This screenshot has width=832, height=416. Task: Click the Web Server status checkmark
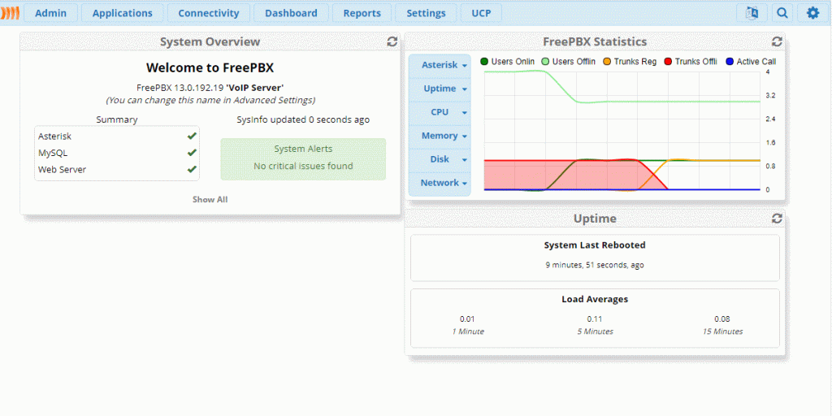click(192, 170)
